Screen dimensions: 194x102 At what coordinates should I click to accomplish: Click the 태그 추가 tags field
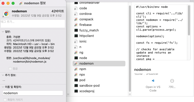click(33, 24)
